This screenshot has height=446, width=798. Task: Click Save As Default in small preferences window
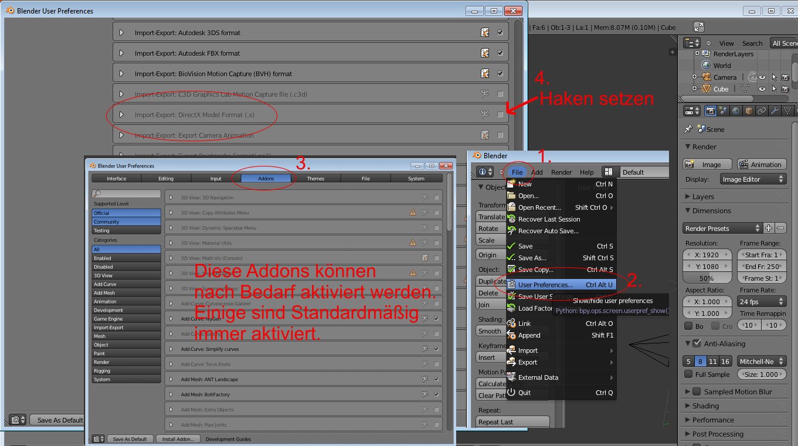[130, 439]
